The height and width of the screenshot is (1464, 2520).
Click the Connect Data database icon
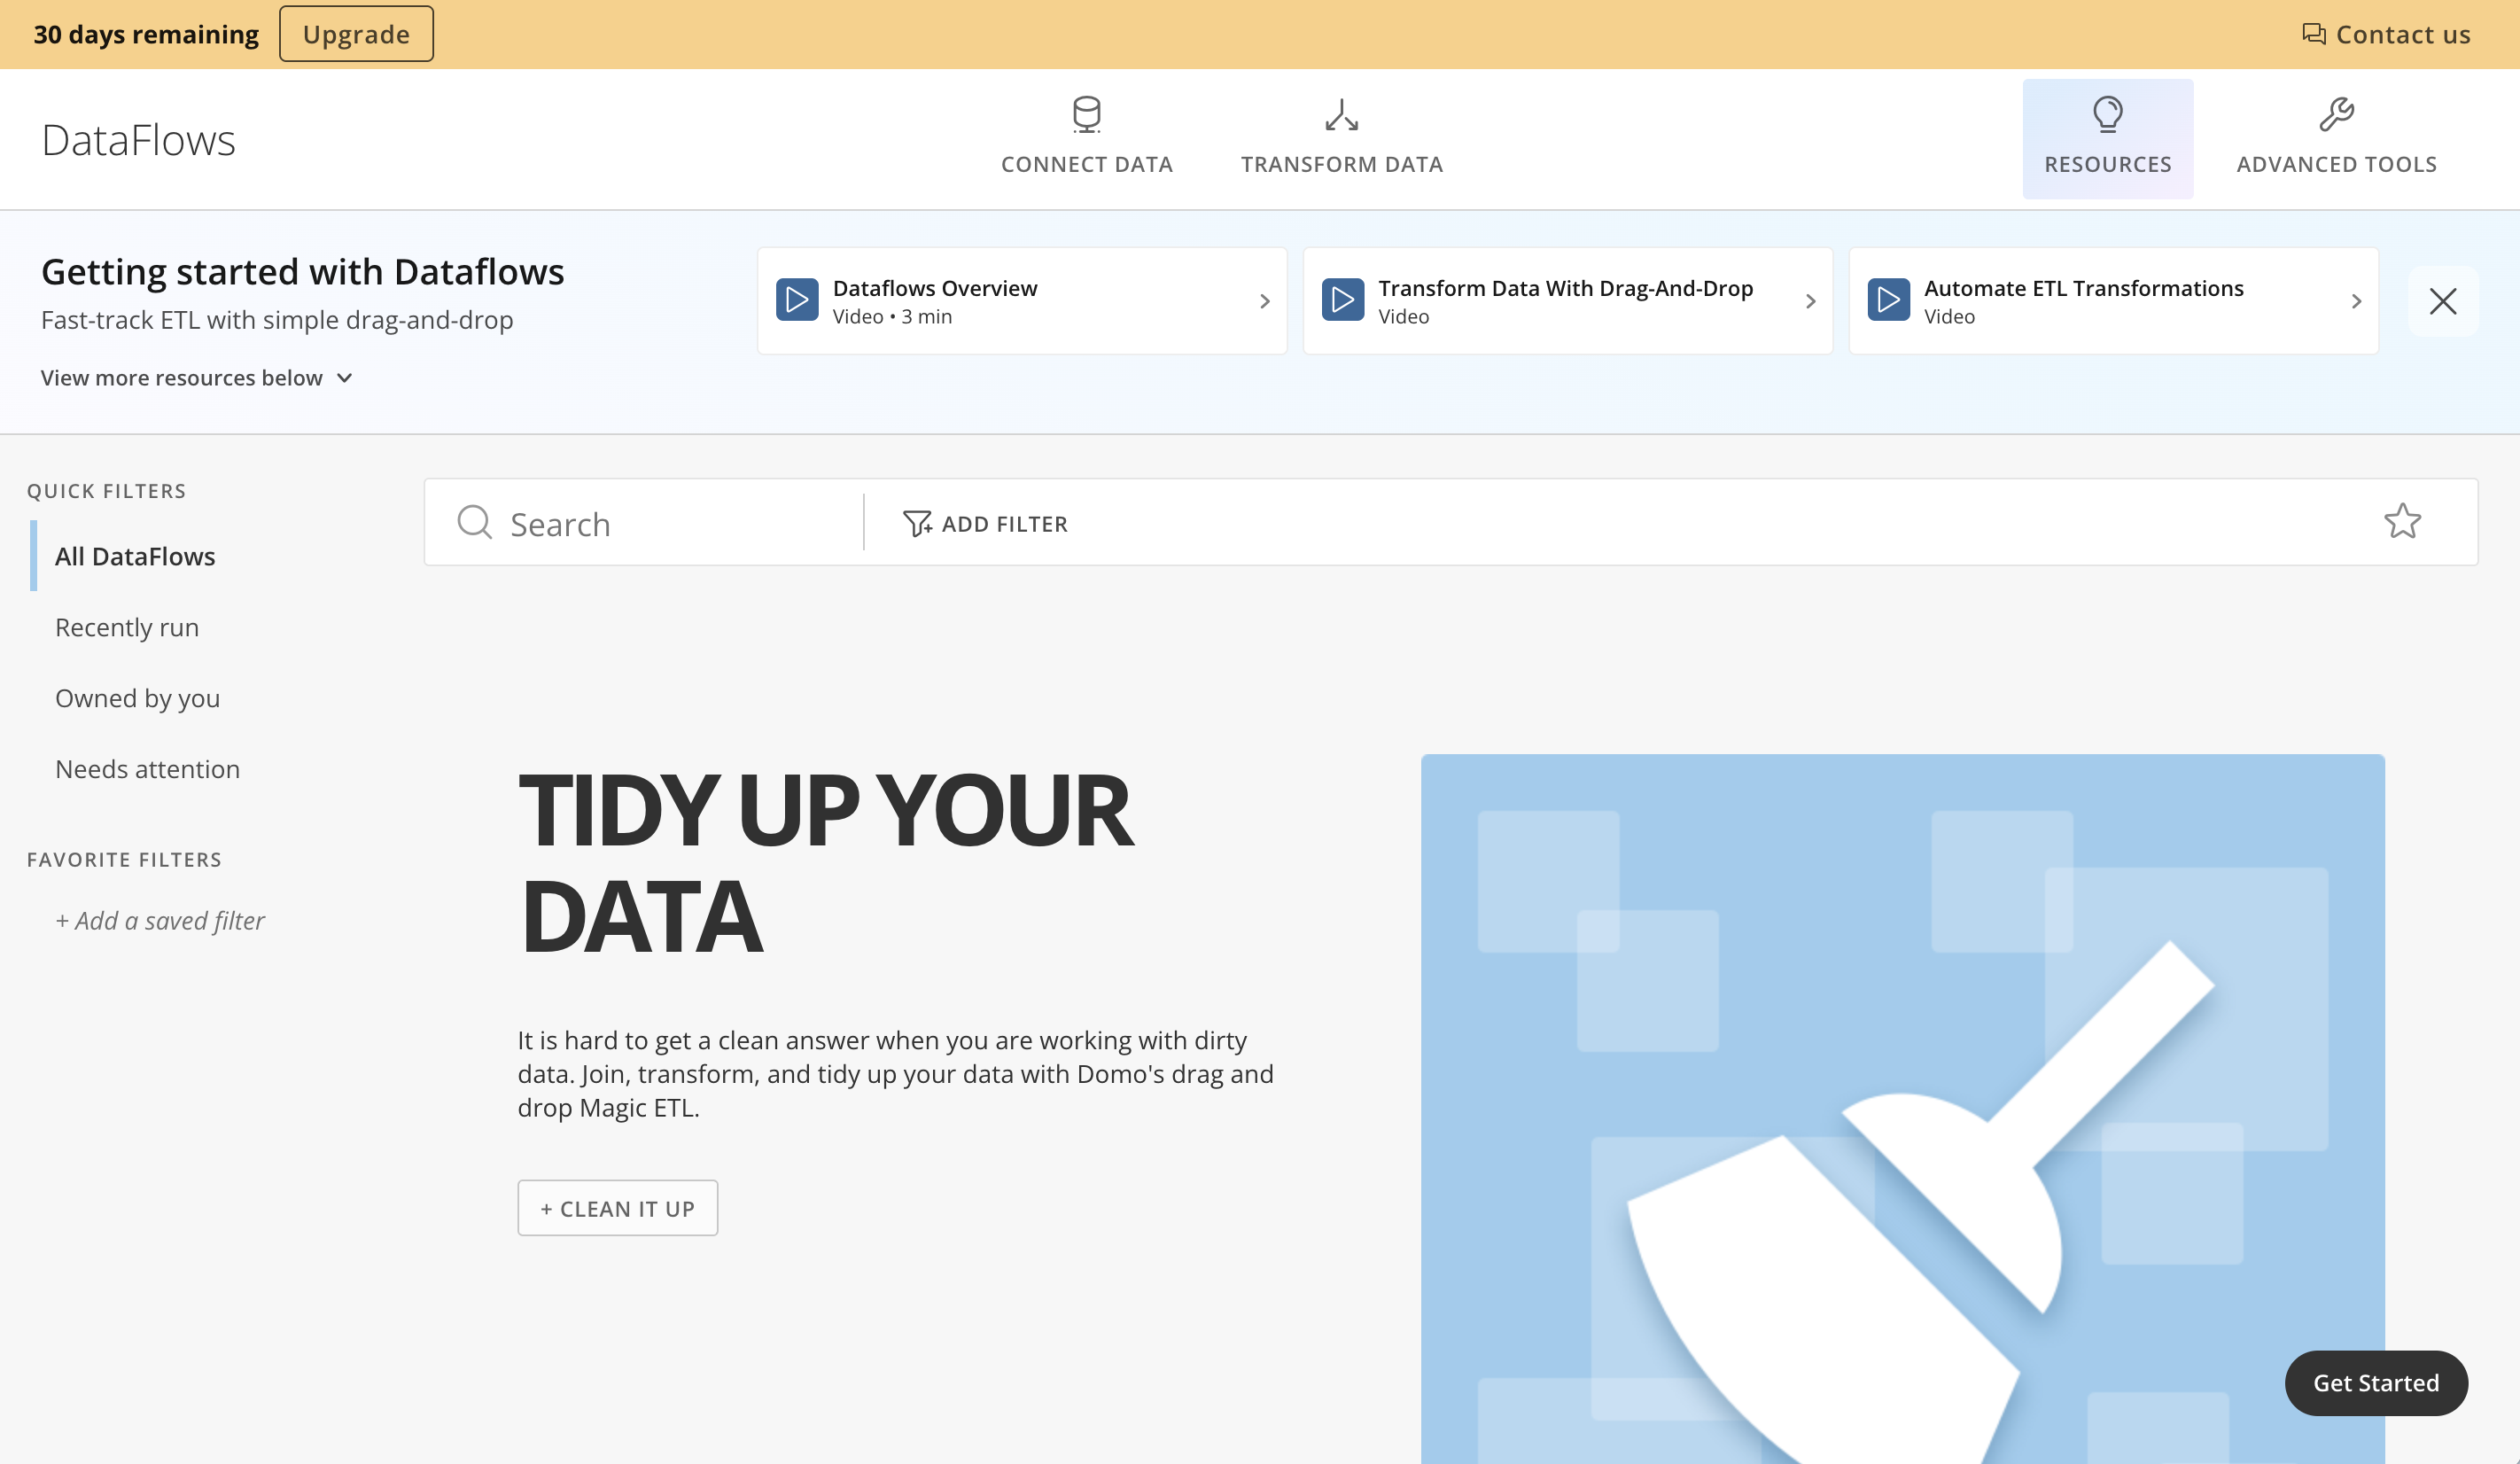click(1086, 114)
